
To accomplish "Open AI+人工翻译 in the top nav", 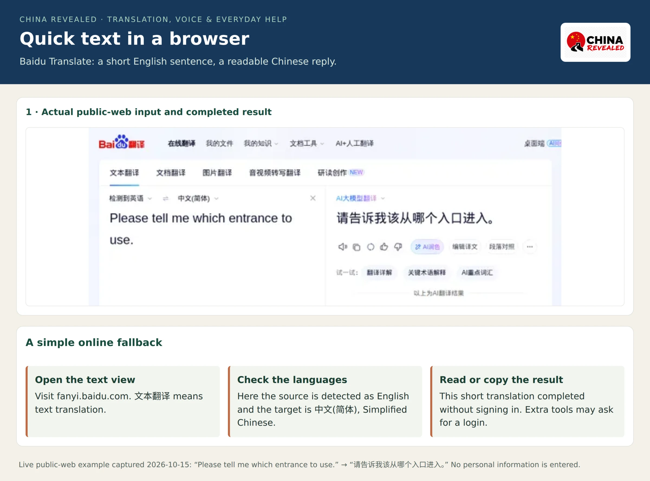I will 355,143.
